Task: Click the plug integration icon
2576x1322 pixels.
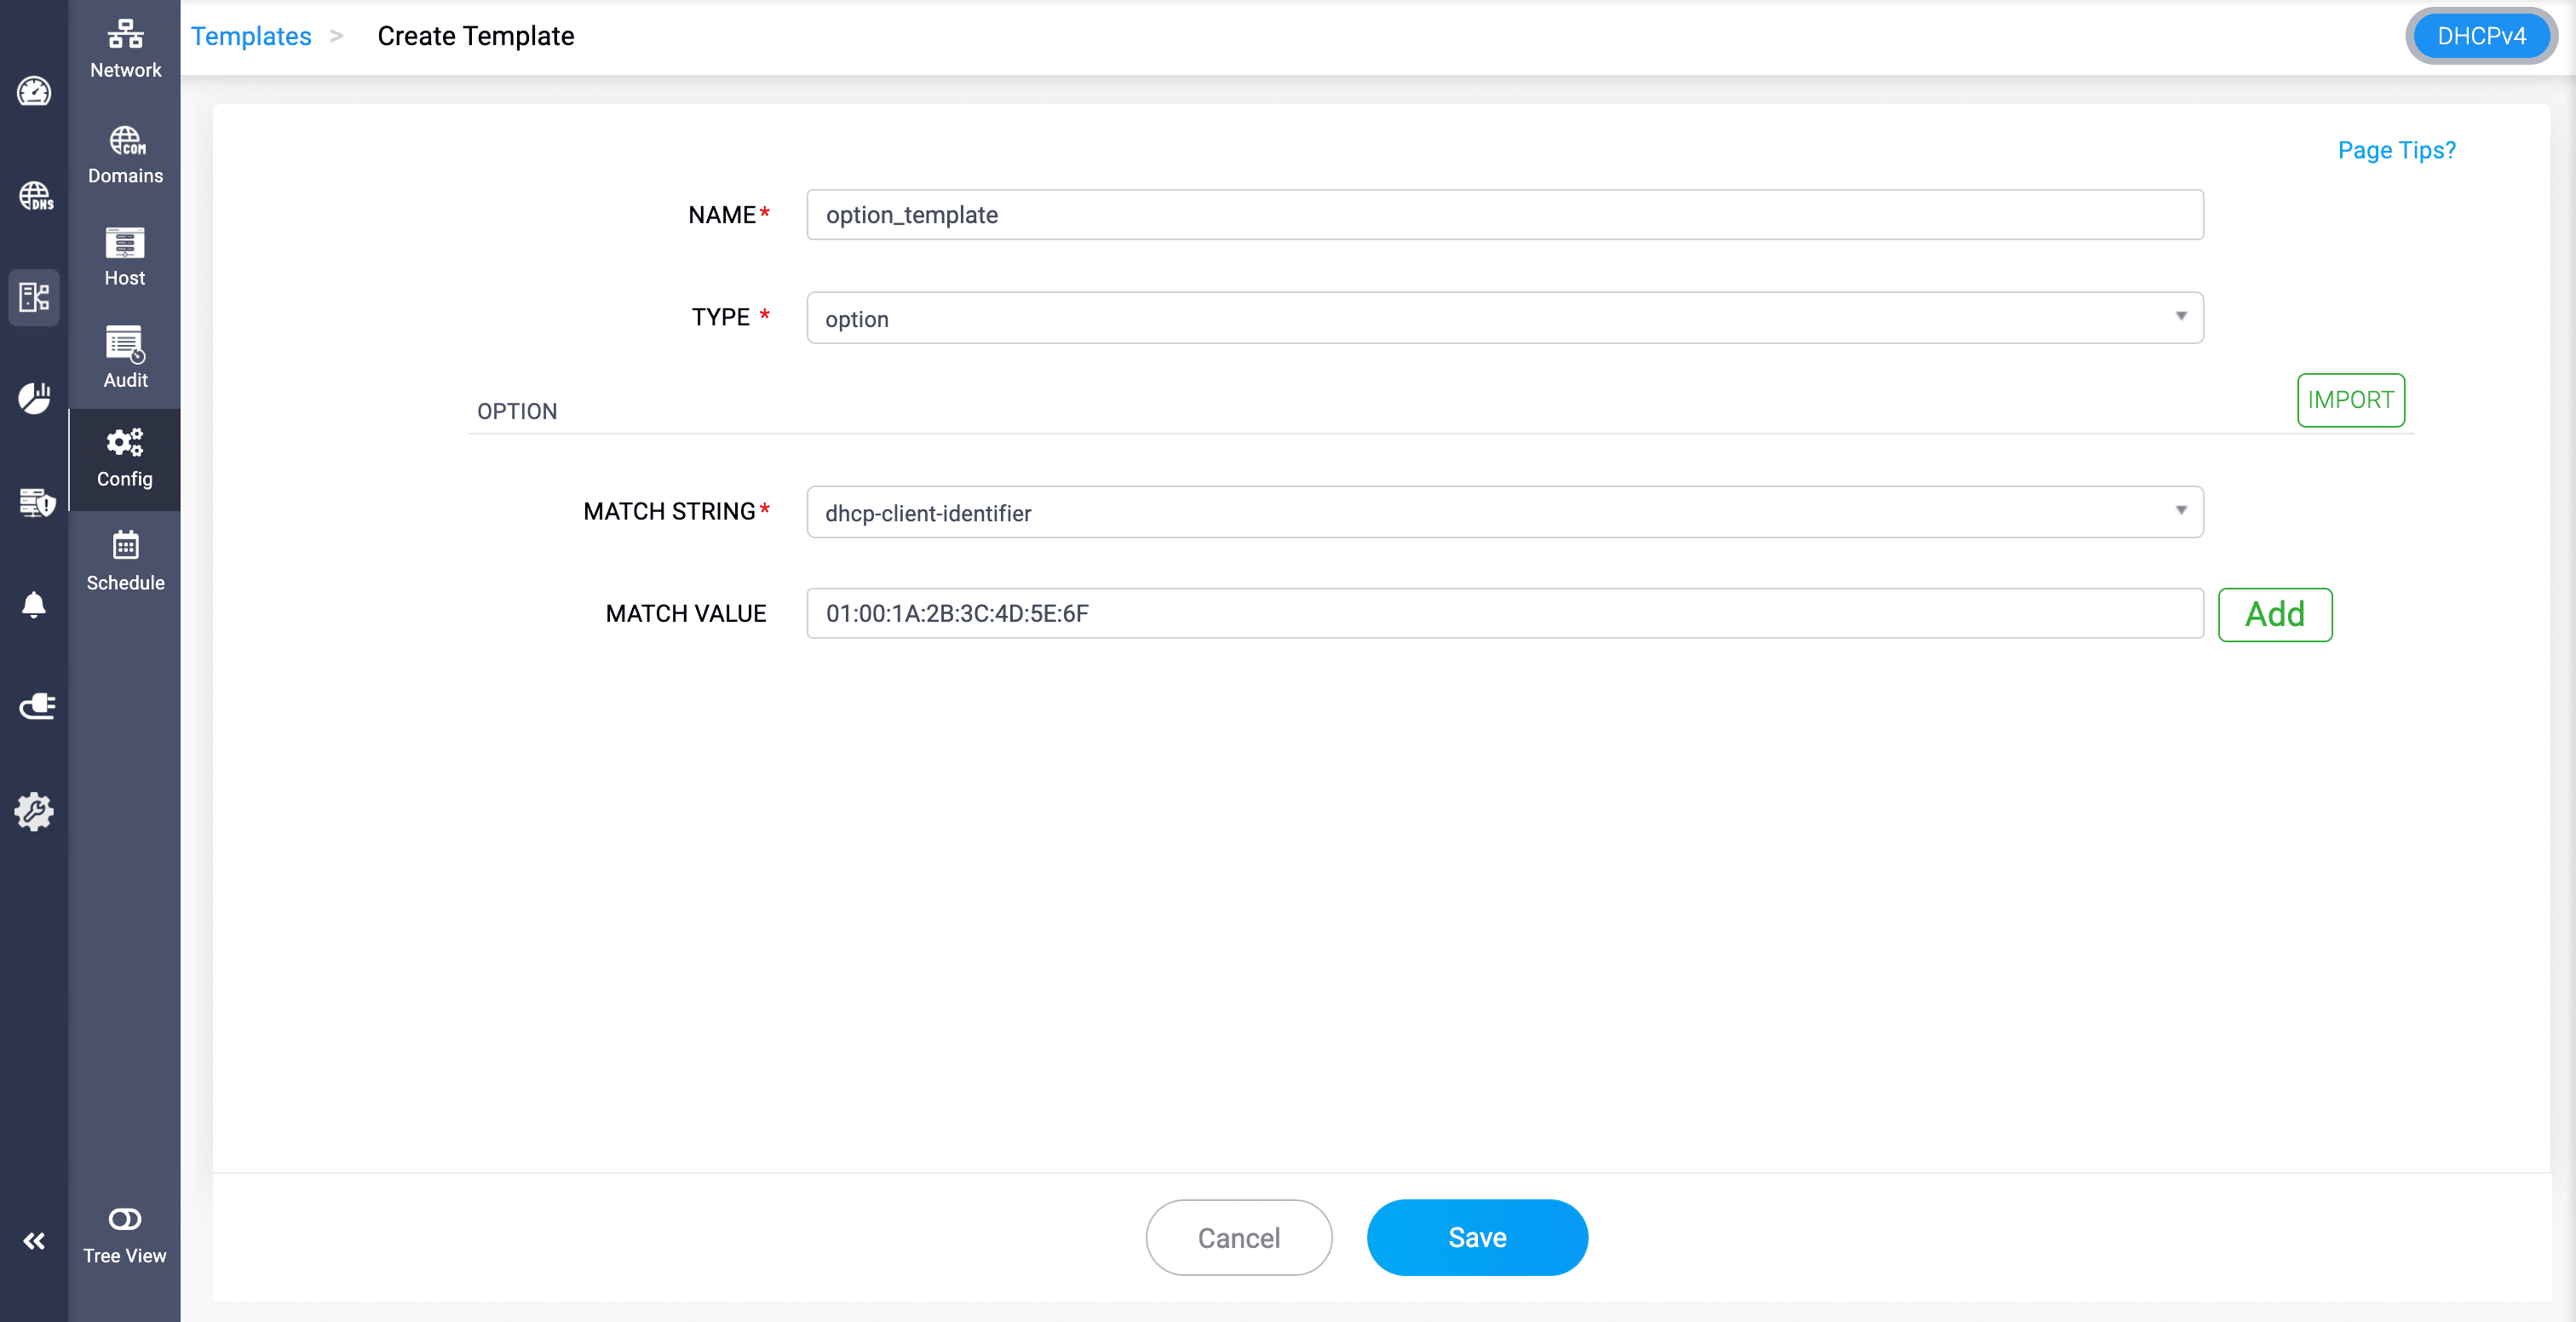Action: coord(36,707)
